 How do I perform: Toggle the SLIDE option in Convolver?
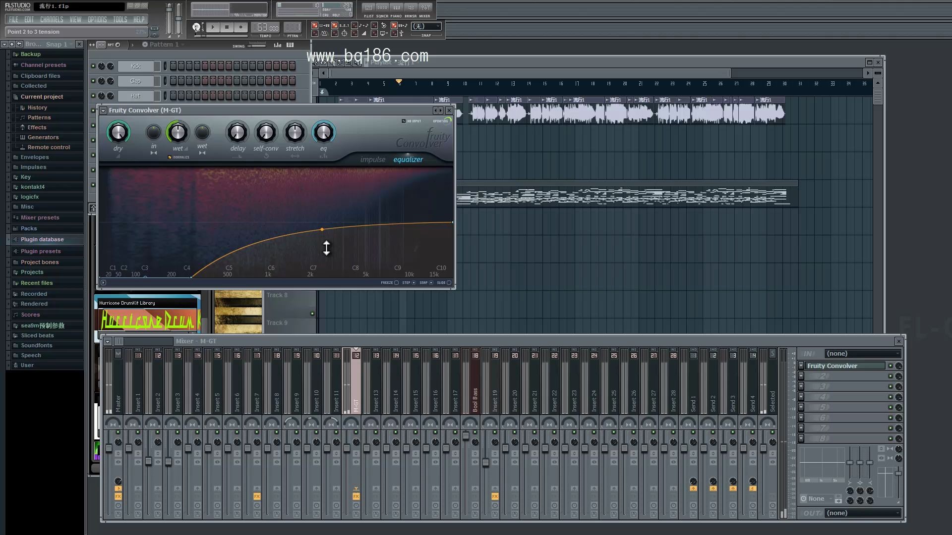449,283
